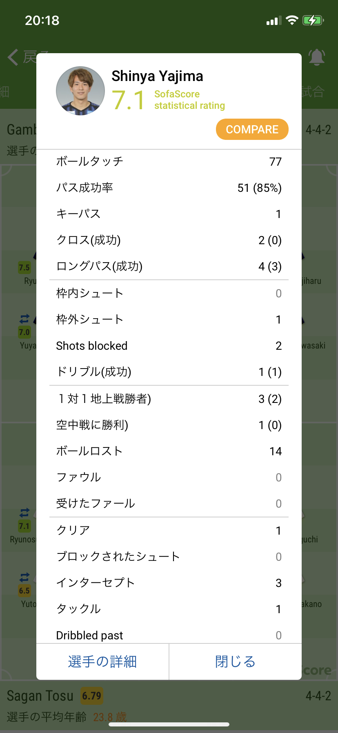Open 選手の詳細 player details
Screen dimensions: 338x733
pyautogui.click(x=102, y=661)
